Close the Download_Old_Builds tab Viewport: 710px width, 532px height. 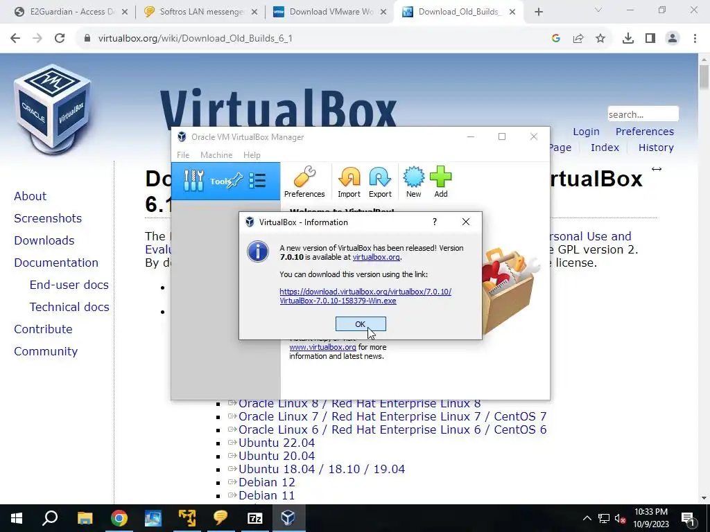pyautogui.click(x=512, y=12)
